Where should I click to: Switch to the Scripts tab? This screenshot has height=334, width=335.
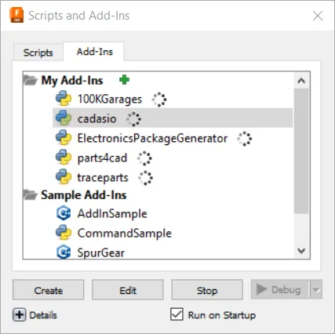coord(38,53)
